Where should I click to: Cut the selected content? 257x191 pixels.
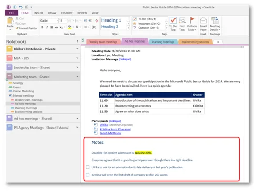(19, 18)
